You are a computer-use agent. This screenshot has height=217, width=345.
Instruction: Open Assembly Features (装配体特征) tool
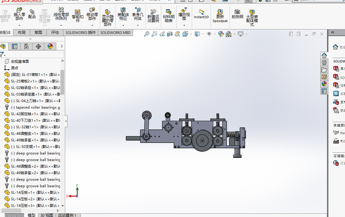point(123,14)
